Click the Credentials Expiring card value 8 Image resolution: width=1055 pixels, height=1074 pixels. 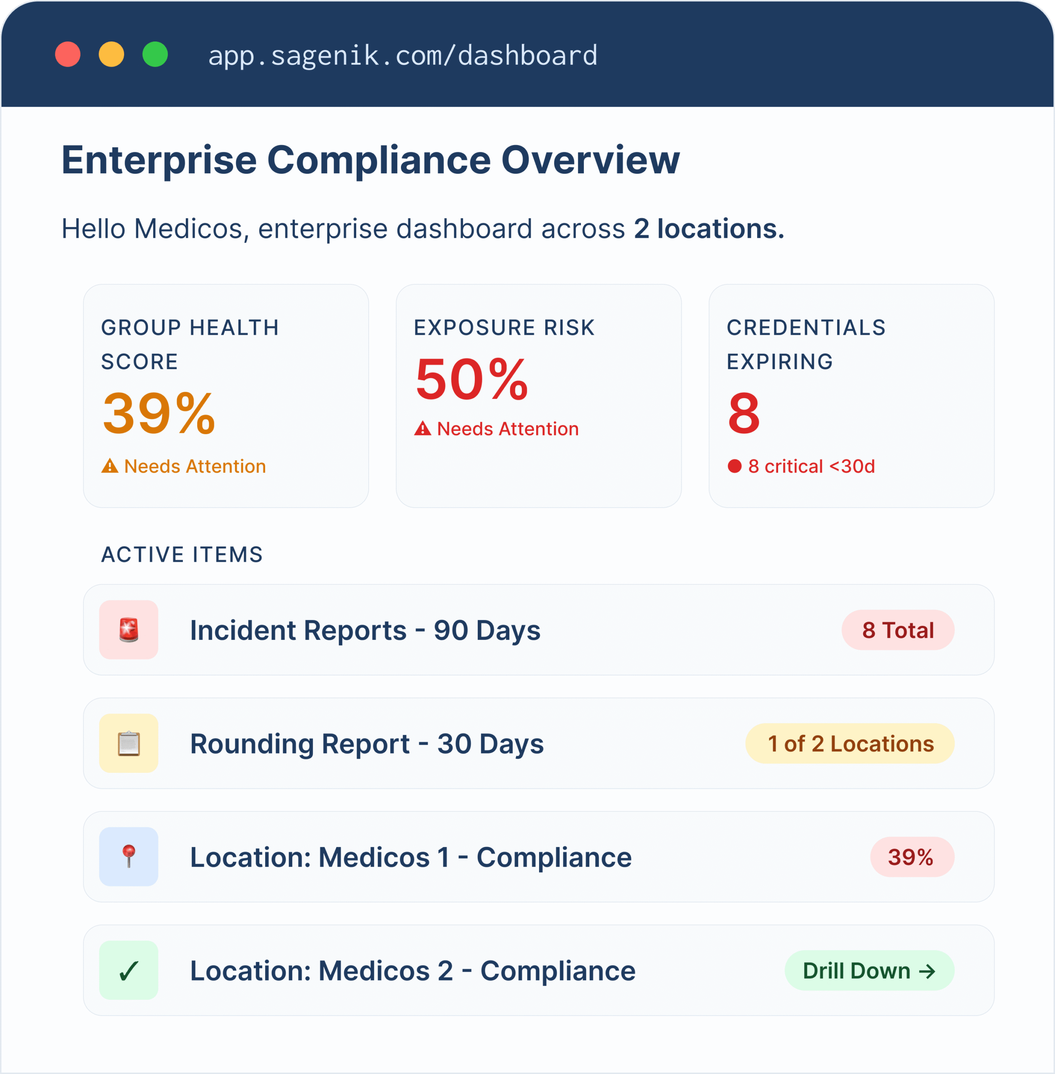[744, 413]
